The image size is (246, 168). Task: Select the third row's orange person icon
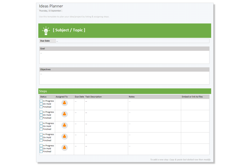[x=64, y=125]
